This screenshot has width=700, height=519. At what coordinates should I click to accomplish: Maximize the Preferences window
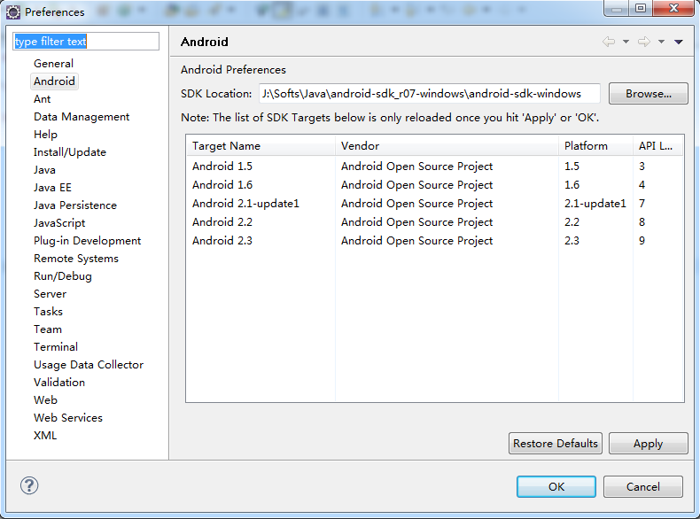tap(641, 8)
